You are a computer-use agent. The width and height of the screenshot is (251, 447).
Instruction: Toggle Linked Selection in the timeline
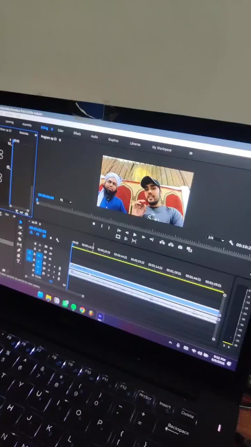click(44, 236)
